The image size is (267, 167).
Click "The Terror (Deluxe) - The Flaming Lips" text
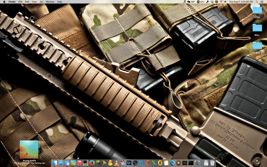click(29, 163)
